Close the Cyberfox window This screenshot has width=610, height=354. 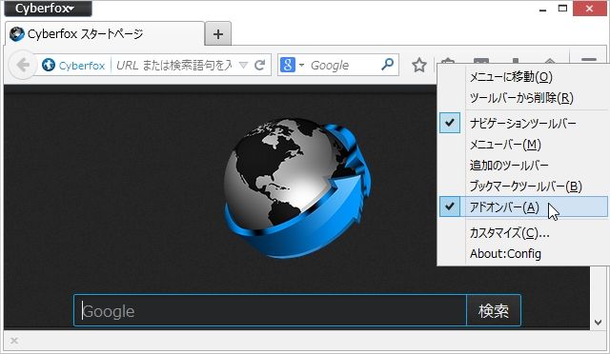tap(589, 9)
